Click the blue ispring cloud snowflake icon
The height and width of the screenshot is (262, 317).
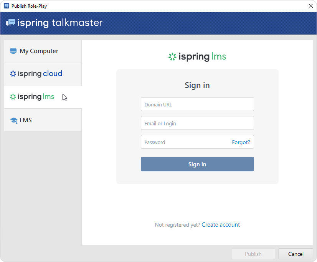[x=13, y=74]
